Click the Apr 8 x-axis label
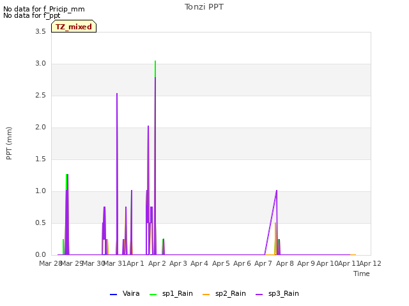This screenshot has width=409, height=306. pos(285,263)
